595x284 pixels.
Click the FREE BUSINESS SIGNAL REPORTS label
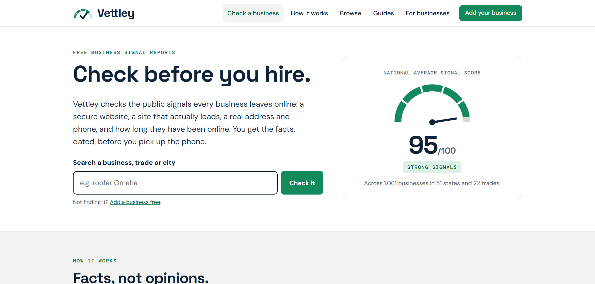(124, 53)
